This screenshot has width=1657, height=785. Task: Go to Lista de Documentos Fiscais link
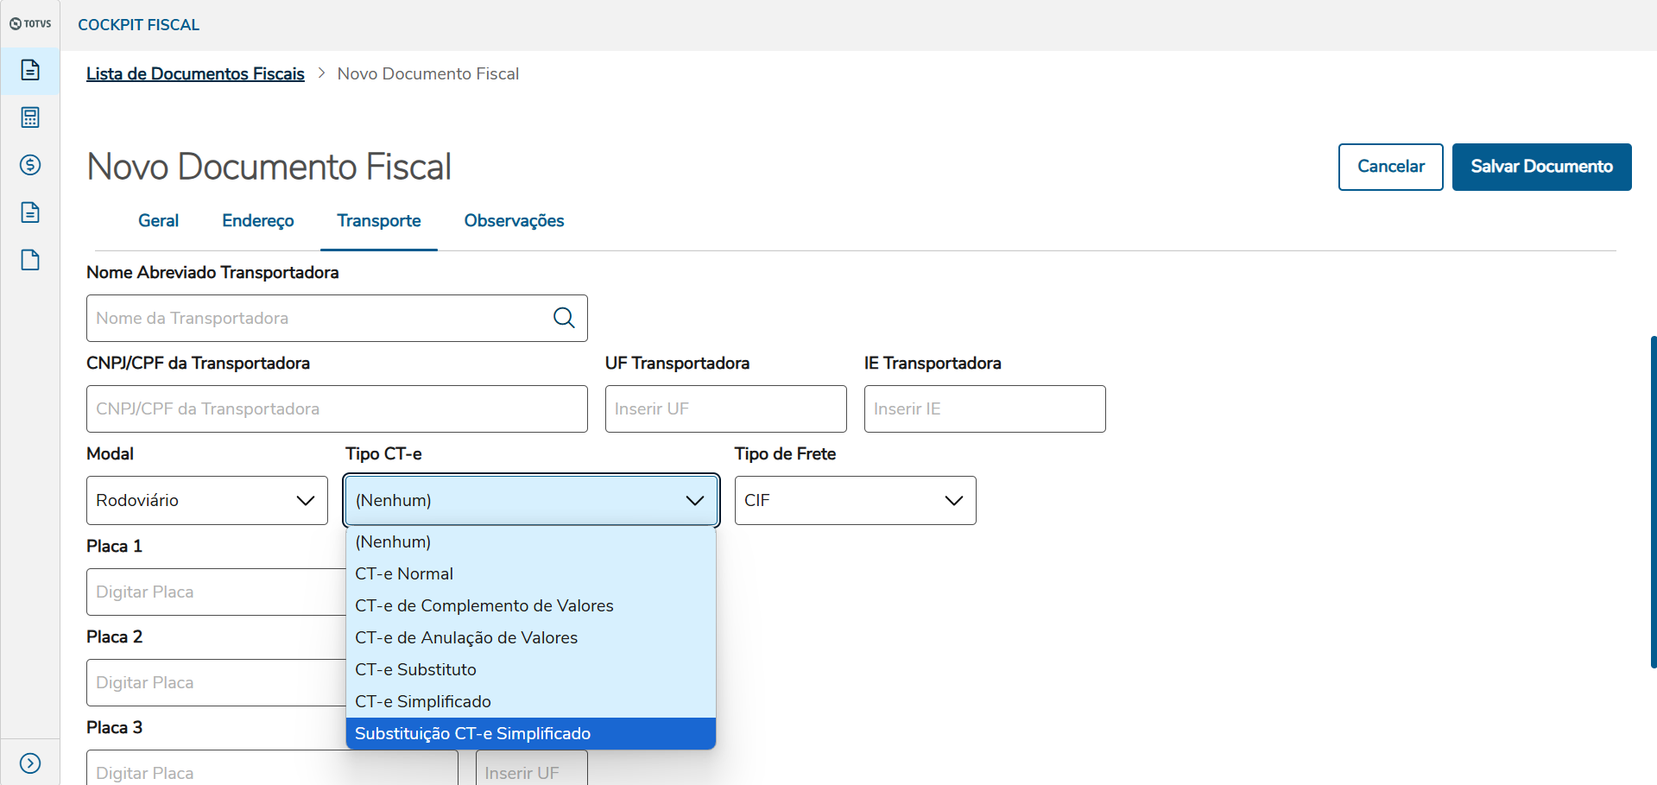coord(195,73)
